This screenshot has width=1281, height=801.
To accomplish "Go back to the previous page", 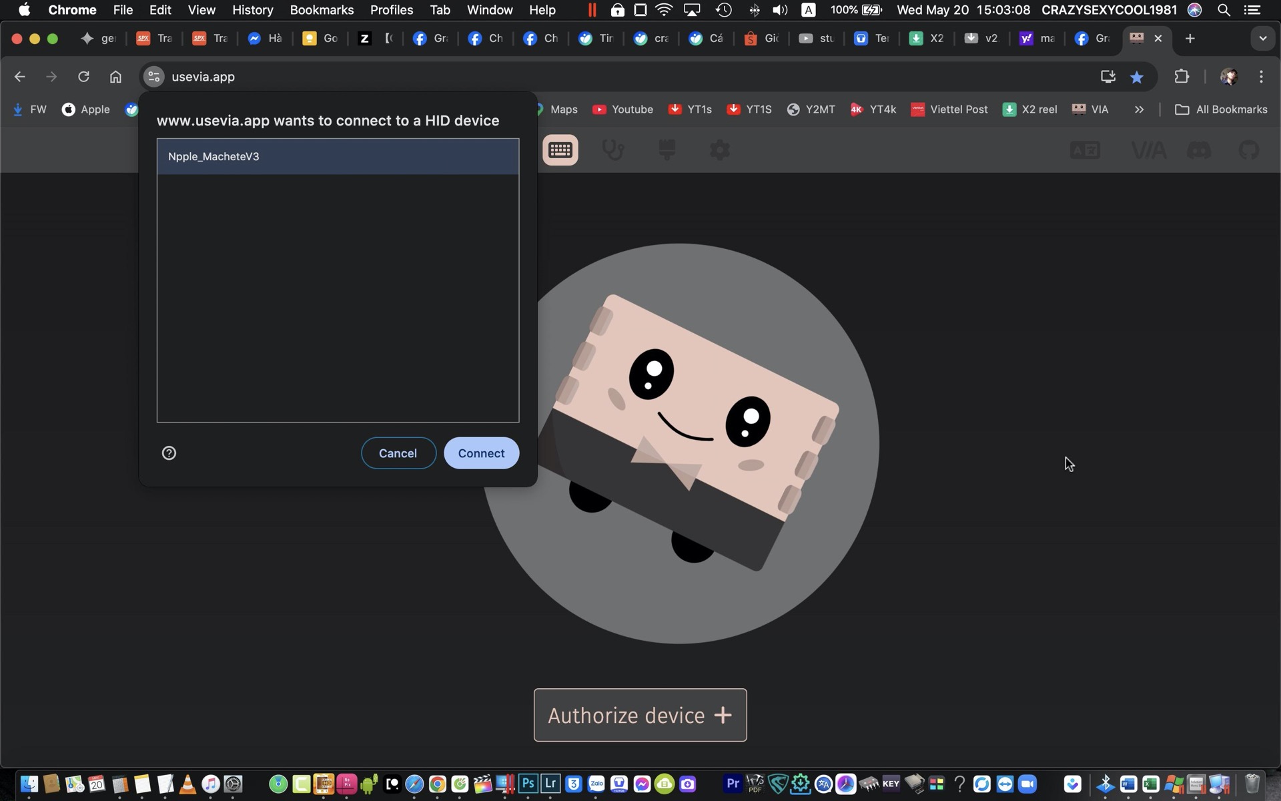I will 19,77.
